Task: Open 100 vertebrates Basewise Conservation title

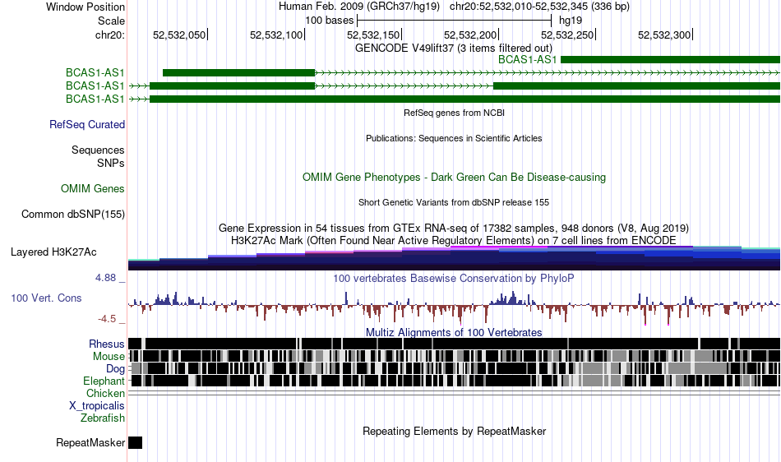Action: pyautogui.click(x=454, y=279)
